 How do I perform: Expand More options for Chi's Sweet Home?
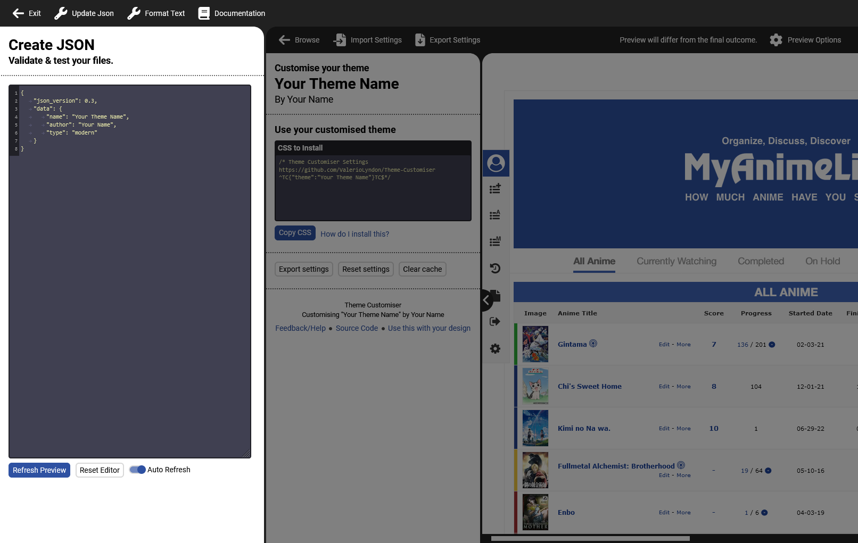(683, 387)
